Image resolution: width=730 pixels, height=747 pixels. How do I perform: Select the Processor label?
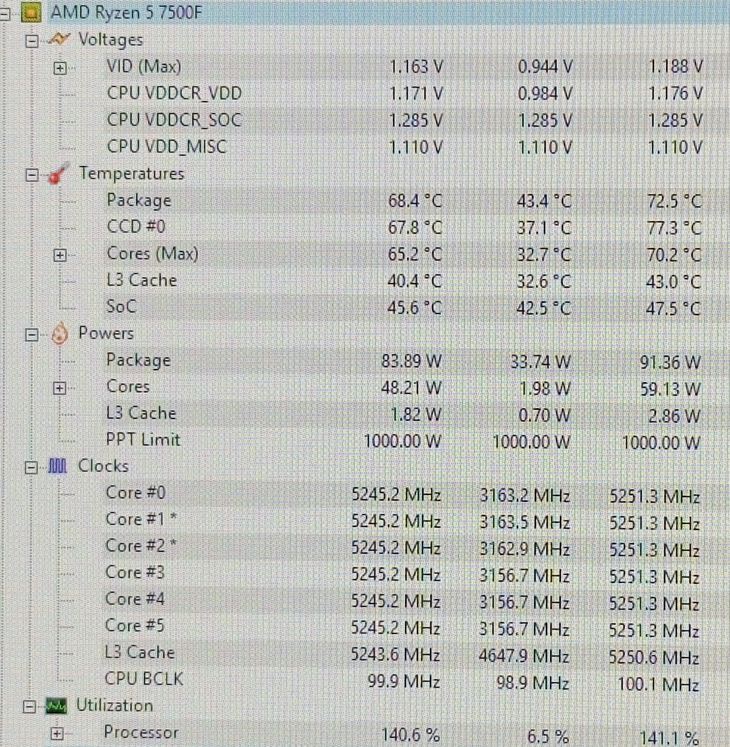click(x=141, y=732)
